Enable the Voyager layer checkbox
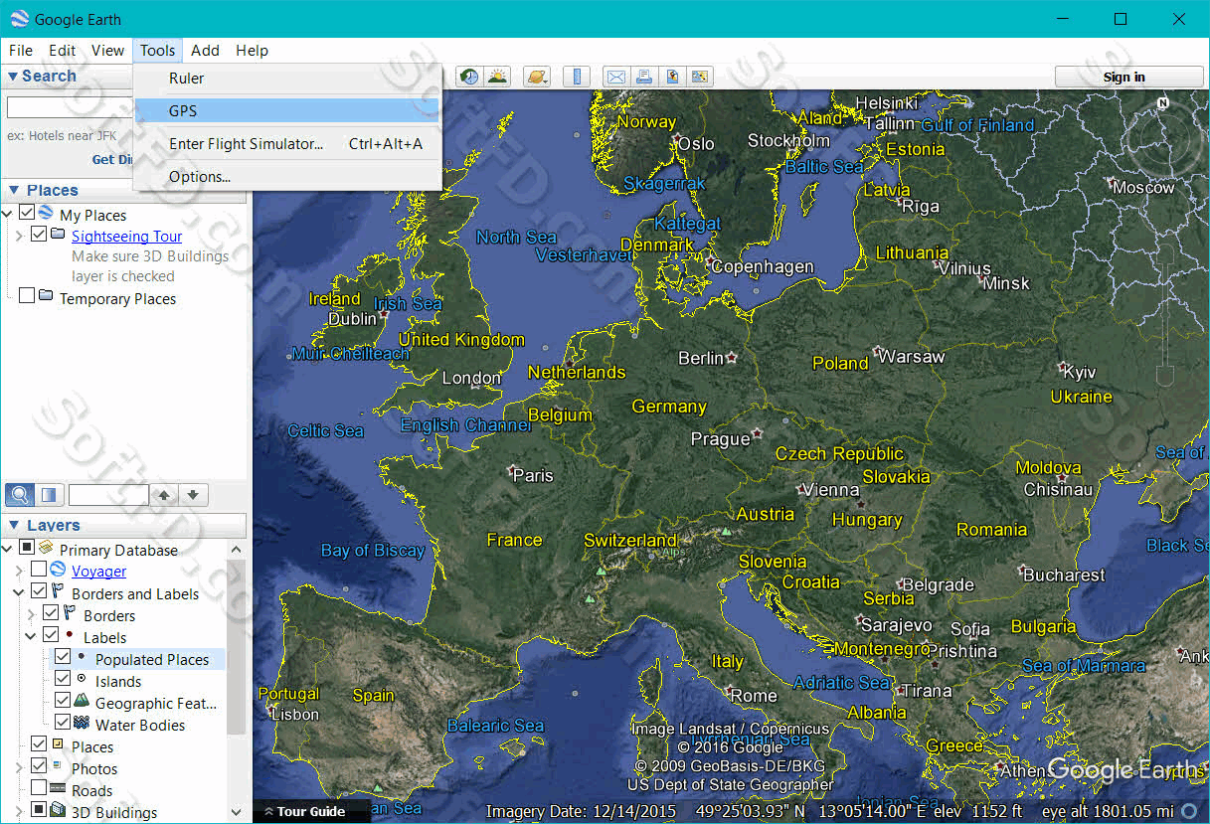The height and width of the screenshot is (824, 1210). click(39, 570)
